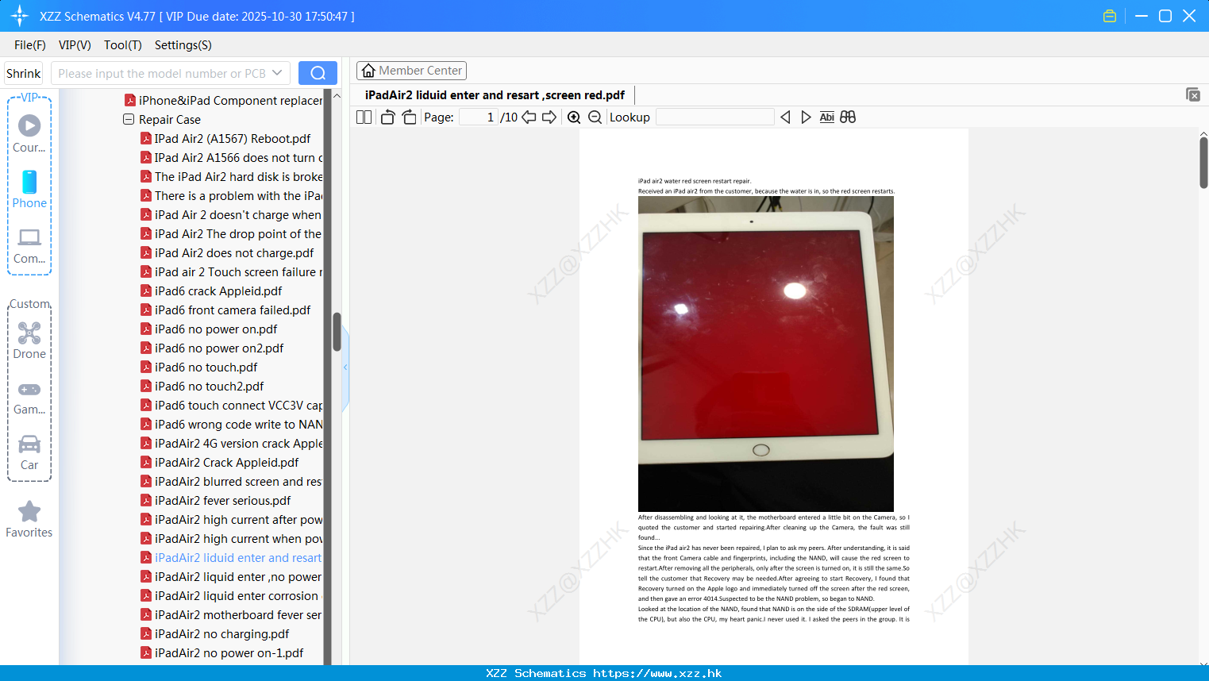Select Phone category in sidebar
The height and width of the screenshot is (681, 1209).
click(29, 190)
